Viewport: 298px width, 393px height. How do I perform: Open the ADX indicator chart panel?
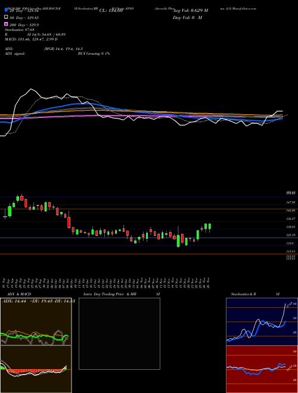(36, 322)
